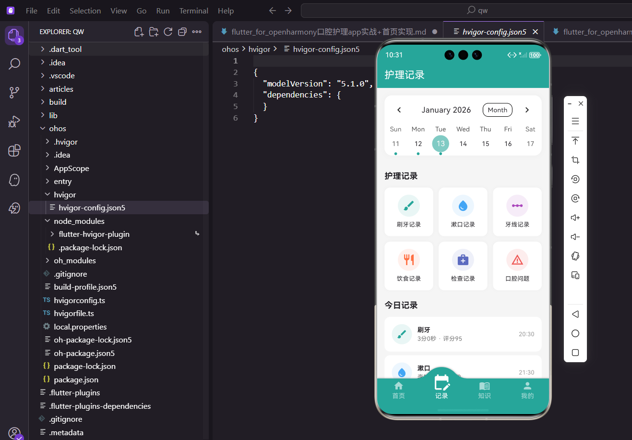Open the Explorer view in activity bar
This screenshot has width=632, height=440.
(14, 35)
